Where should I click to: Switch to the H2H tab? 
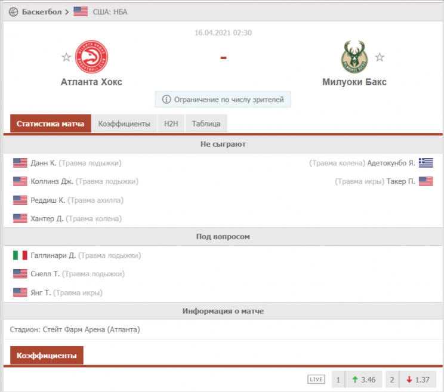tap(171, 124)
